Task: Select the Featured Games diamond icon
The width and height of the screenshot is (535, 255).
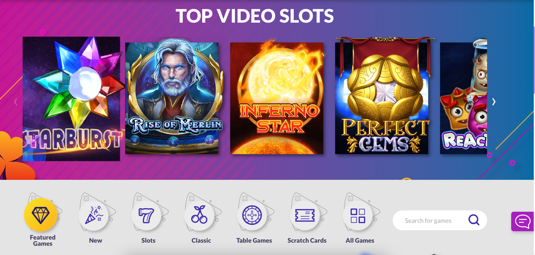Action: (41, 215)
